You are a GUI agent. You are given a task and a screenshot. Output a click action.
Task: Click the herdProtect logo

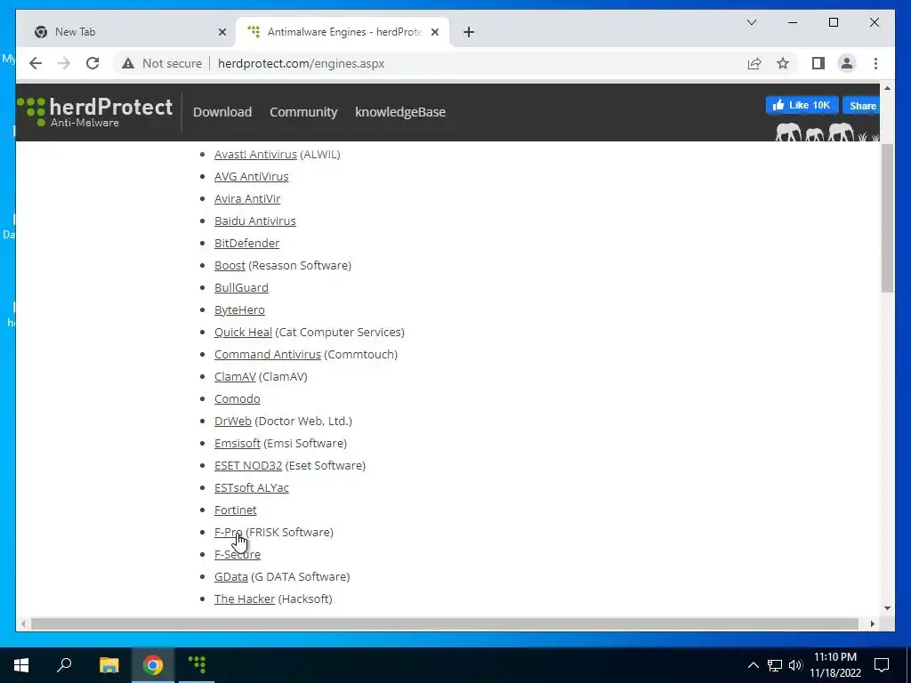95,111
